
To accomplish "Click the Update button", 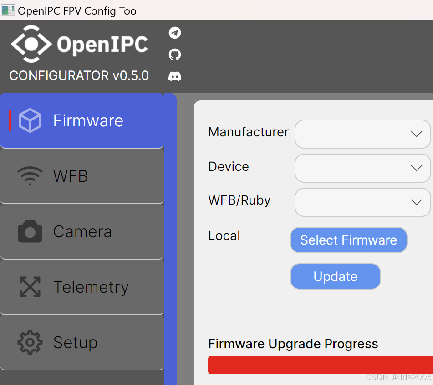I will coord(335,276).
